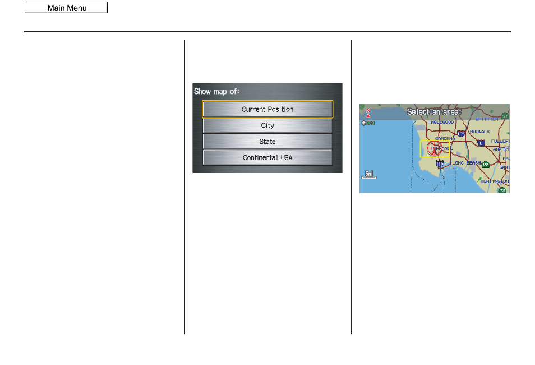Select the State option
The height and width of the screenshot is (365, 535).
pos(267,141)
